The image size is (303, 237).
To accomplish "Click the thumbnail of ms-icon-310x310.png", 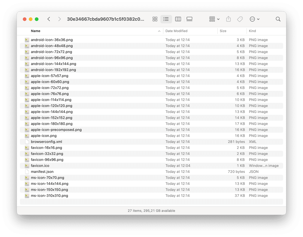I will click(x=27, y=195).
